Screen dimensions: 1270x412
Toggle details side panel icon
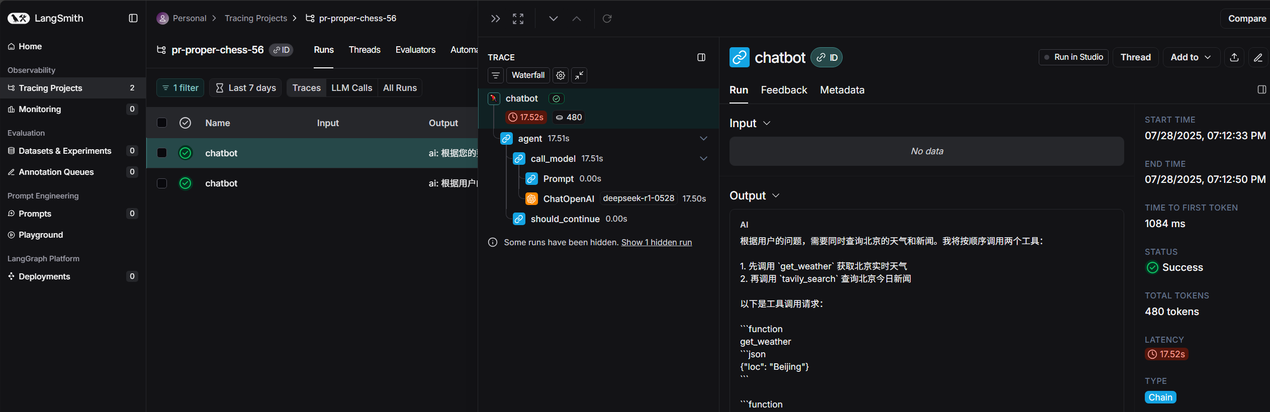pos(1261,89)
